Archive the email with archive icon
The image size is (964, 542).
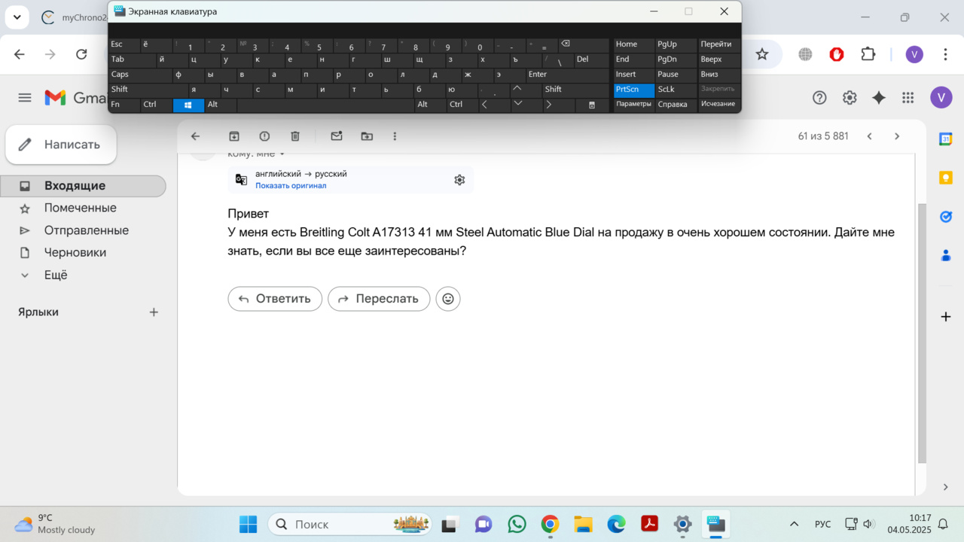(x=234, y=136)
